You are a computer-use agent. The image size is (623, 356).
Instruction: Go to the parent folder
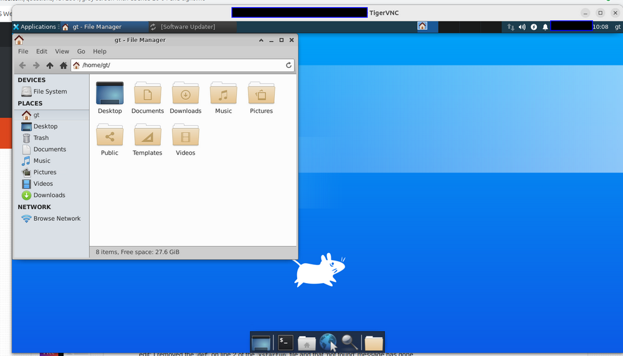(50, 65)
